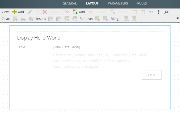
Task: Click the second Clear icon
Action: click(23, 19)
